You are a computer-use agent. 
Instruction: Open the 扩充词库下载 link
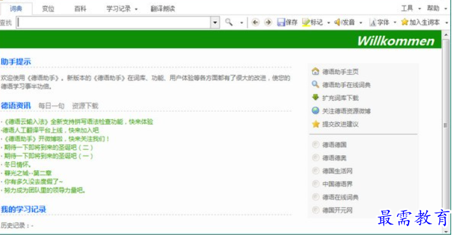(340, 98)
